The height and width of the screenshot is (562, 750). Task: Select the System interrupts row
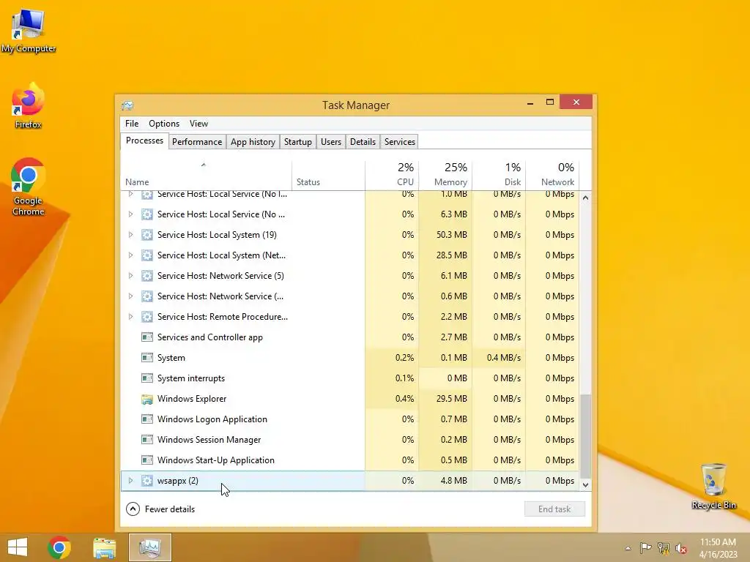coord(349,378)
